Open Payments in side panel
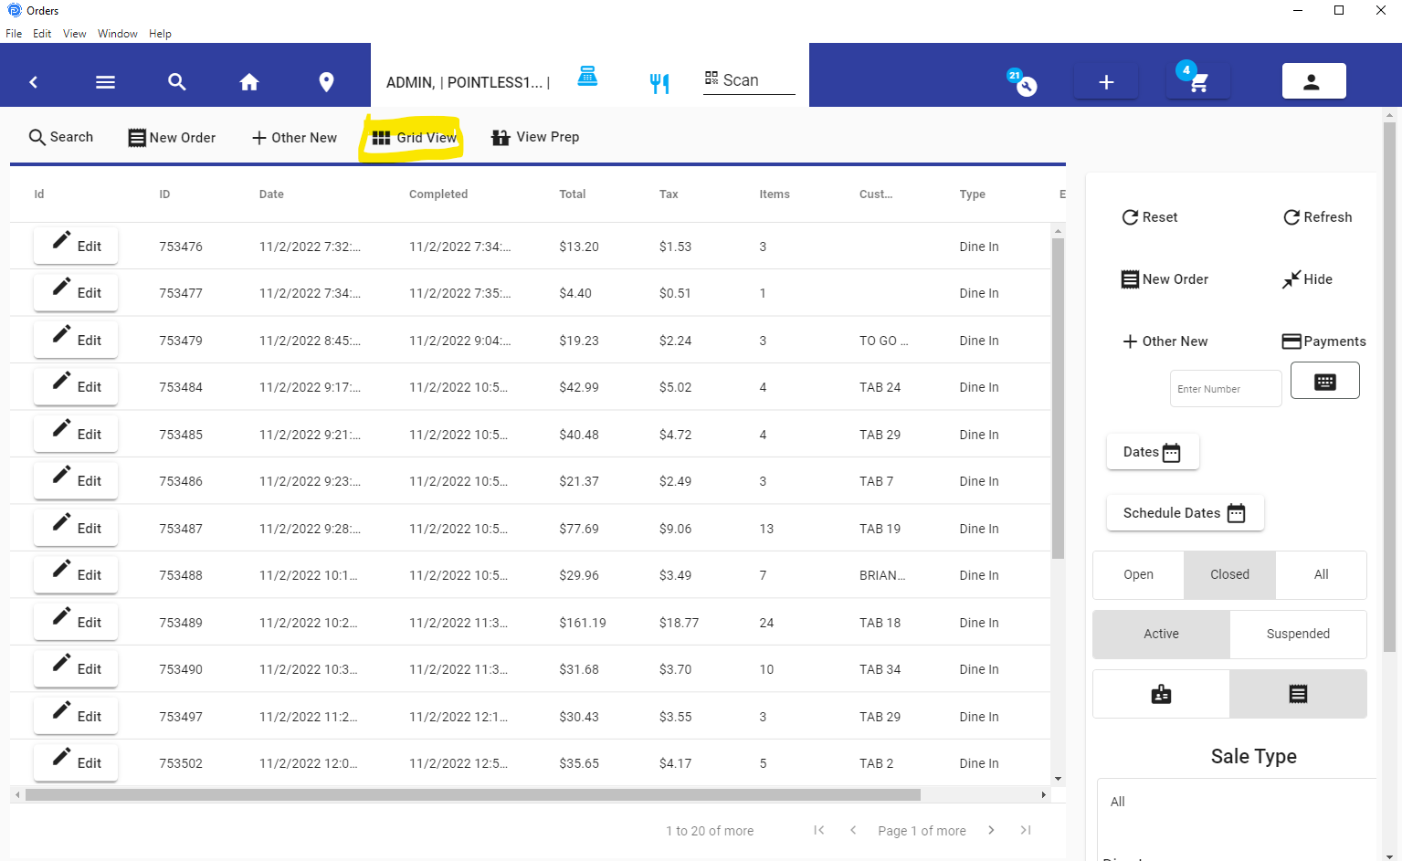The image size is (1402, 861). [1324, 341]
